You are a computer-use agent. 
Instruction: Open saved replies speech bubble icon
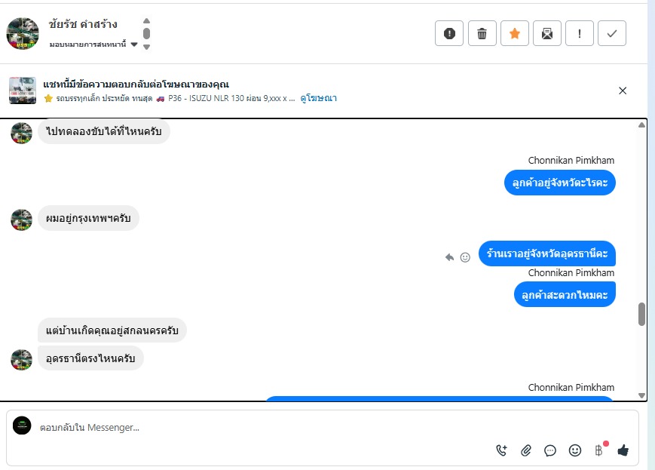point(550,450)
